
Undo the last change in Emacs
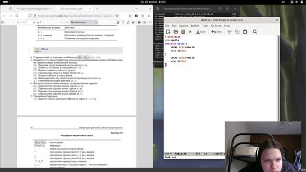coord(217,32)
